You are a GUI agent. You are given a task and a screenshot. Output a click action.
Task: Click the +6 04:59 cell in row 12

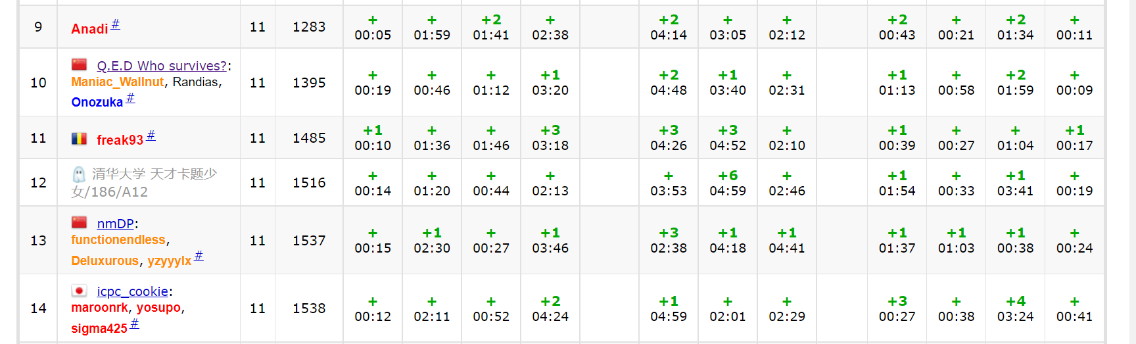(728, 183)
